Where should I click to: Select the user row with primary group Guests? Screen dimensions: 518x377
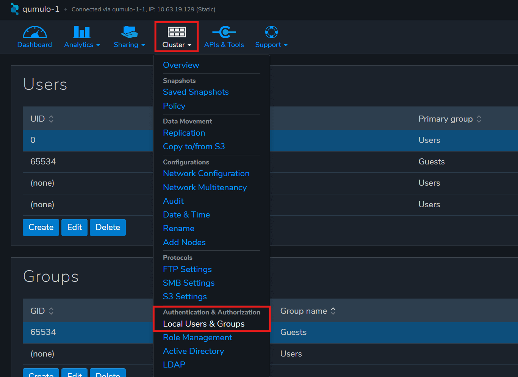pyautogui.click(x=270, y=162)
